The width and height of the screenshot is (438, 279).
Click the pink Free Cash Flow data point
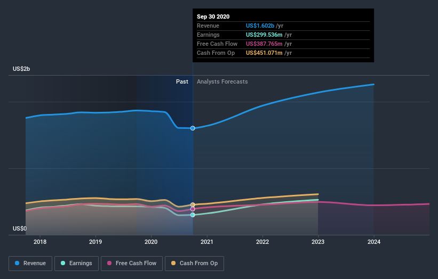pyautogui.click(x=193, y=209)
